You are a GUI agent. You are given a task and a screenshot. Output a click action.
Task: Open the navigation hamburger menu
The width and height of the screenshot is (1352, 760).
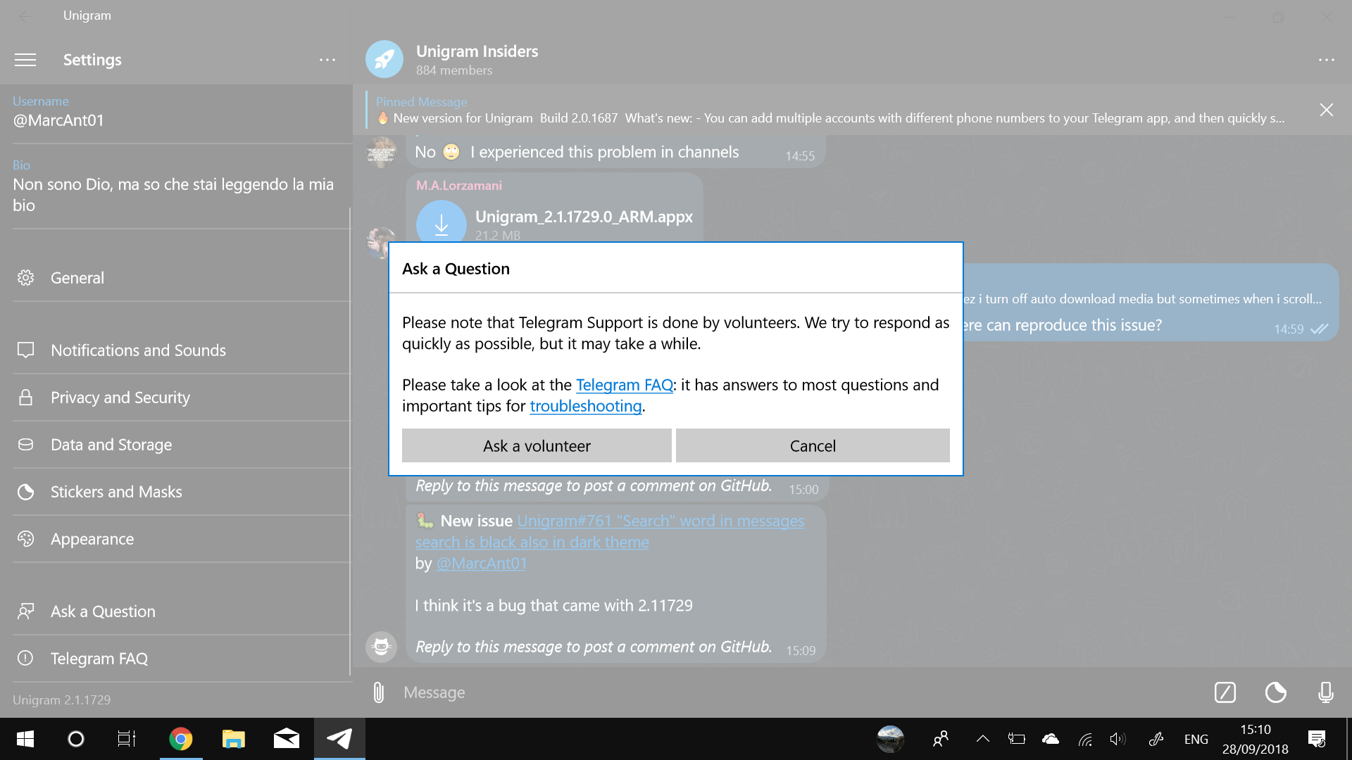point(25,60)
